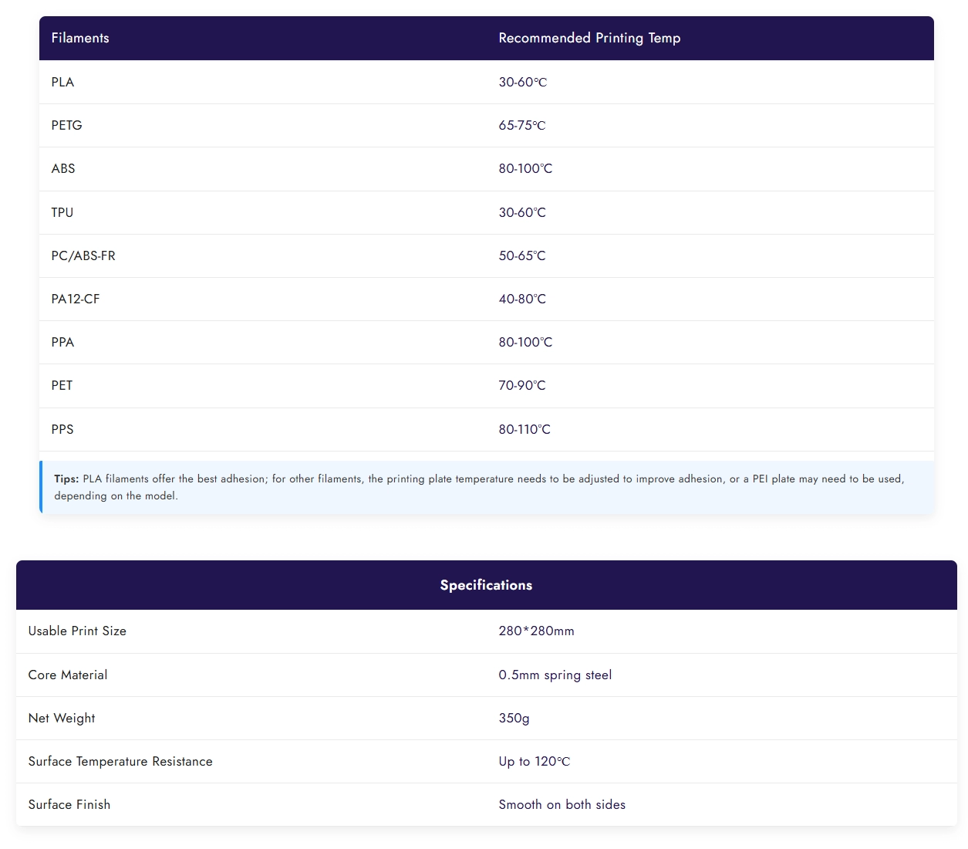Click the PETG temperature value 65-75°C
The width and height of the screenshot is (968, 849).
pyautogui.click(x=522, y=126)
